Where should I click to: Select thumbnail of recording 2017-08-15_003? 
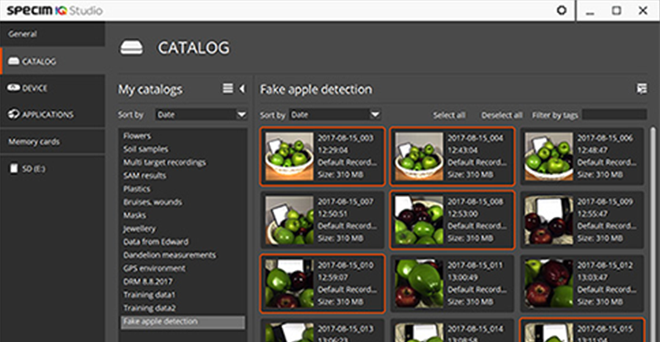289,156
